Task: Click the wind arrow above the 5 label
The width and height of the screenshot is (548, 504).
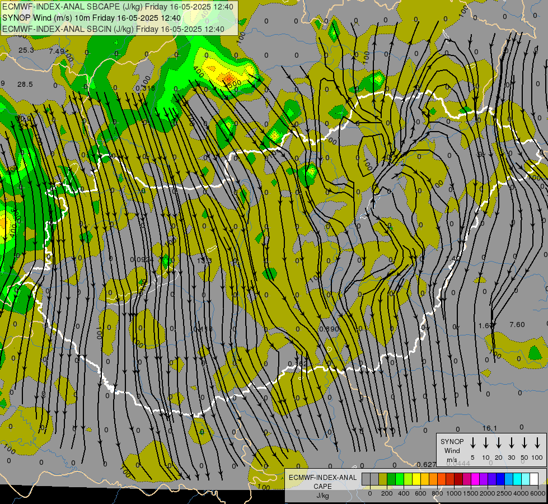Action: (x=473, y=443)
